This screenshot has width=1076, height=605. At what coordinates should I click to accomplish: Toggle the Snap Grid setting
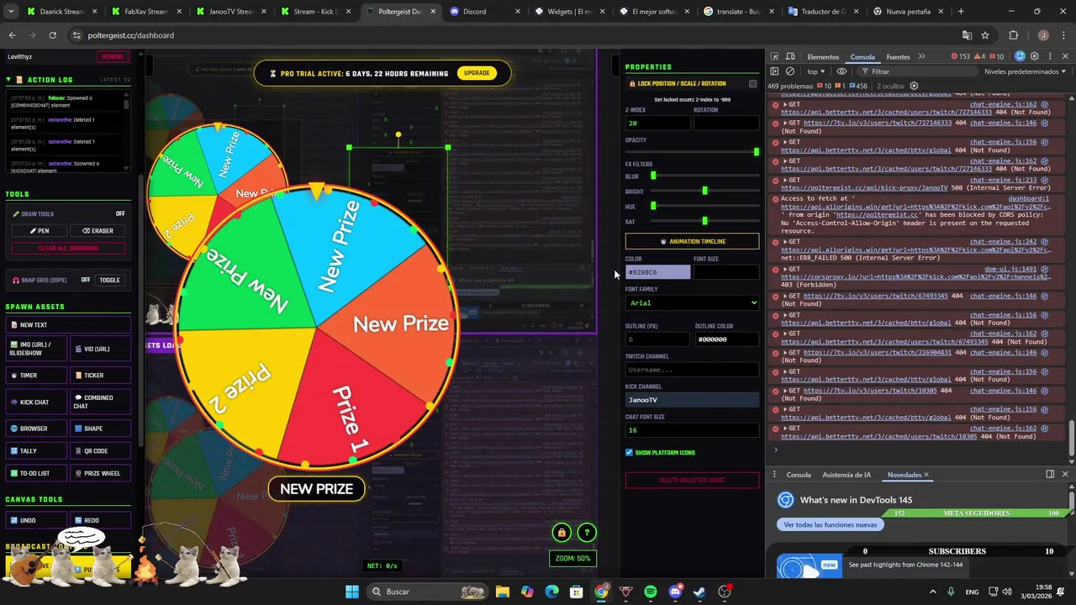(110, 280)
